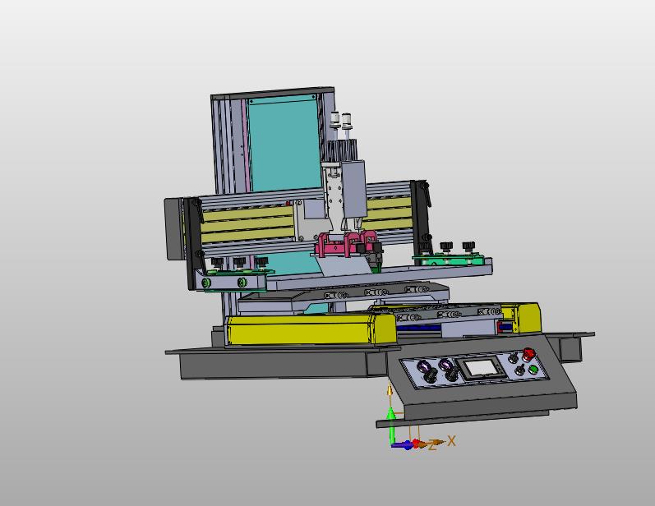Click the Z axis label on the triad
The image size is (655, 506).
pyautogui.click(x=432, y=447)
